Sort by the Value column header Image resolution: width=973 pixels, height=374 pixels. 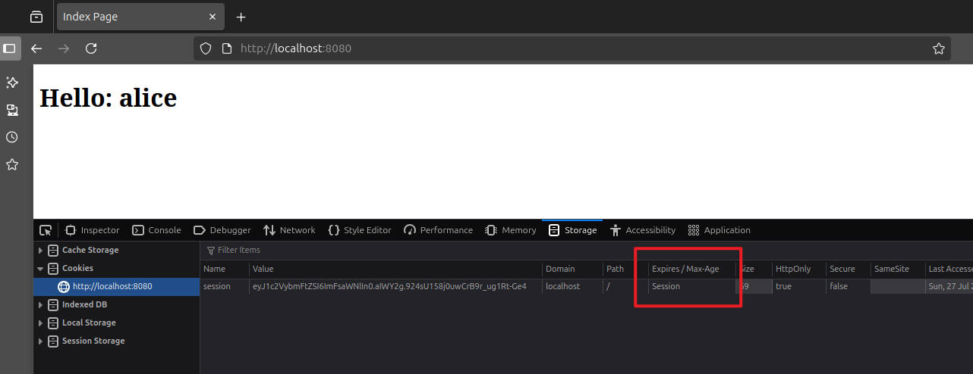(395, 269)
